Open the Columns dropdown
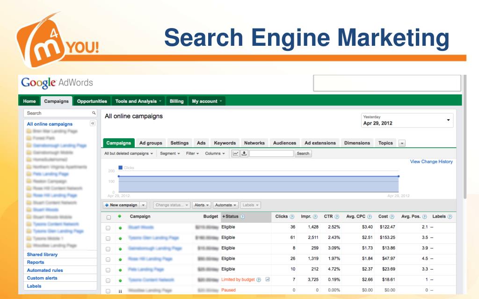Image resolution: width=479 pixels, height=299 pixels. point(215,153)
